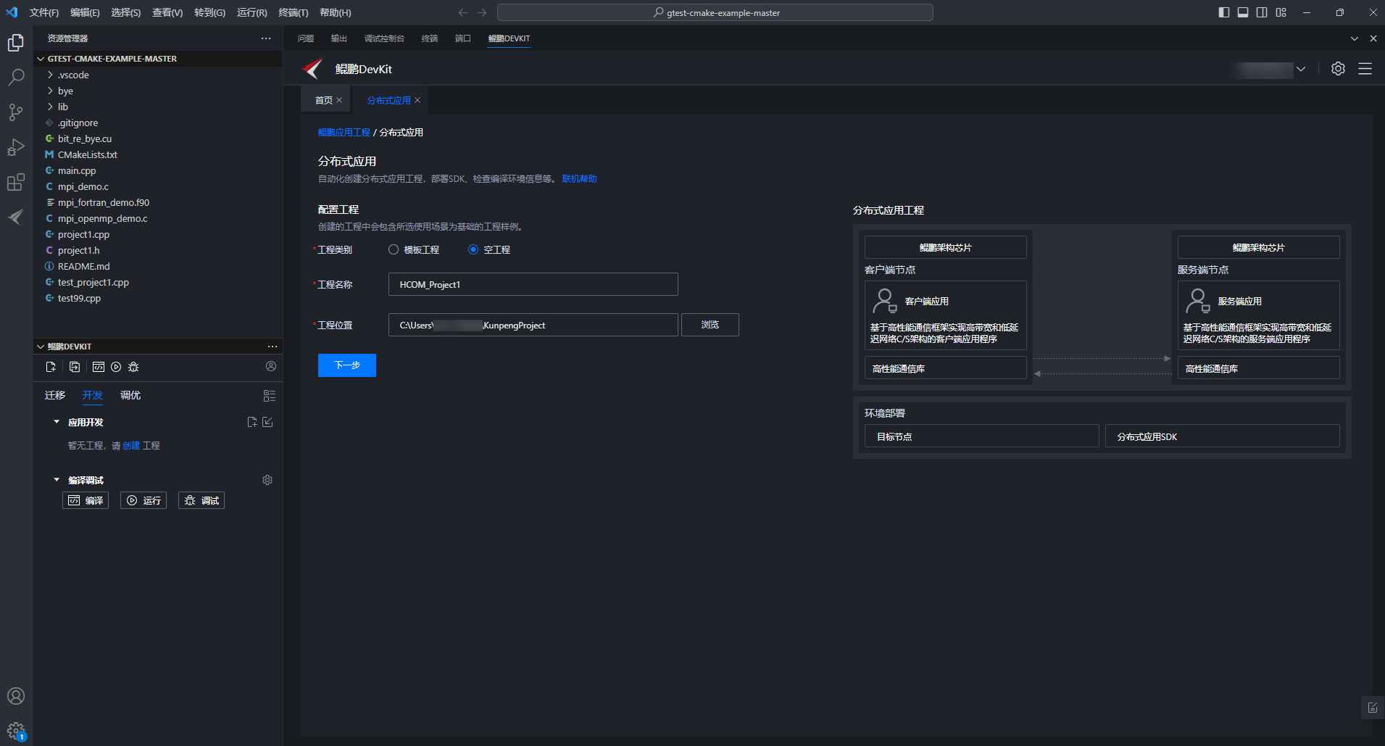Open Run and Debug view

tap(16, 147)
